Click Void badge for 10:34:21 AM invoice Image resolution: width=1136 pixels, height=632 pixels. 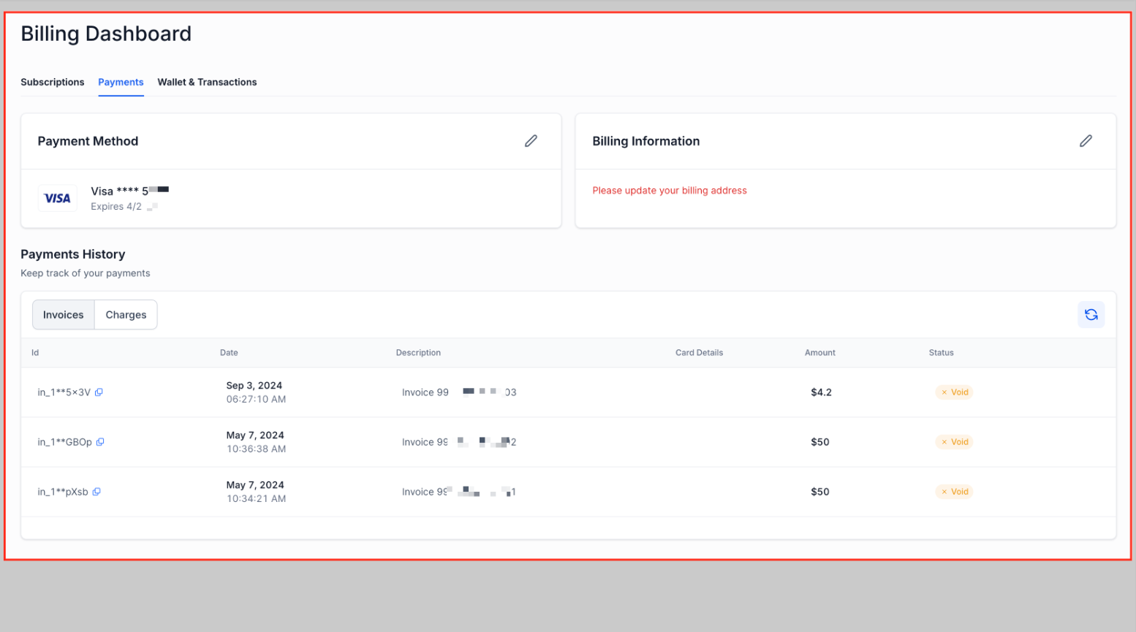click(x=954, y=492)
